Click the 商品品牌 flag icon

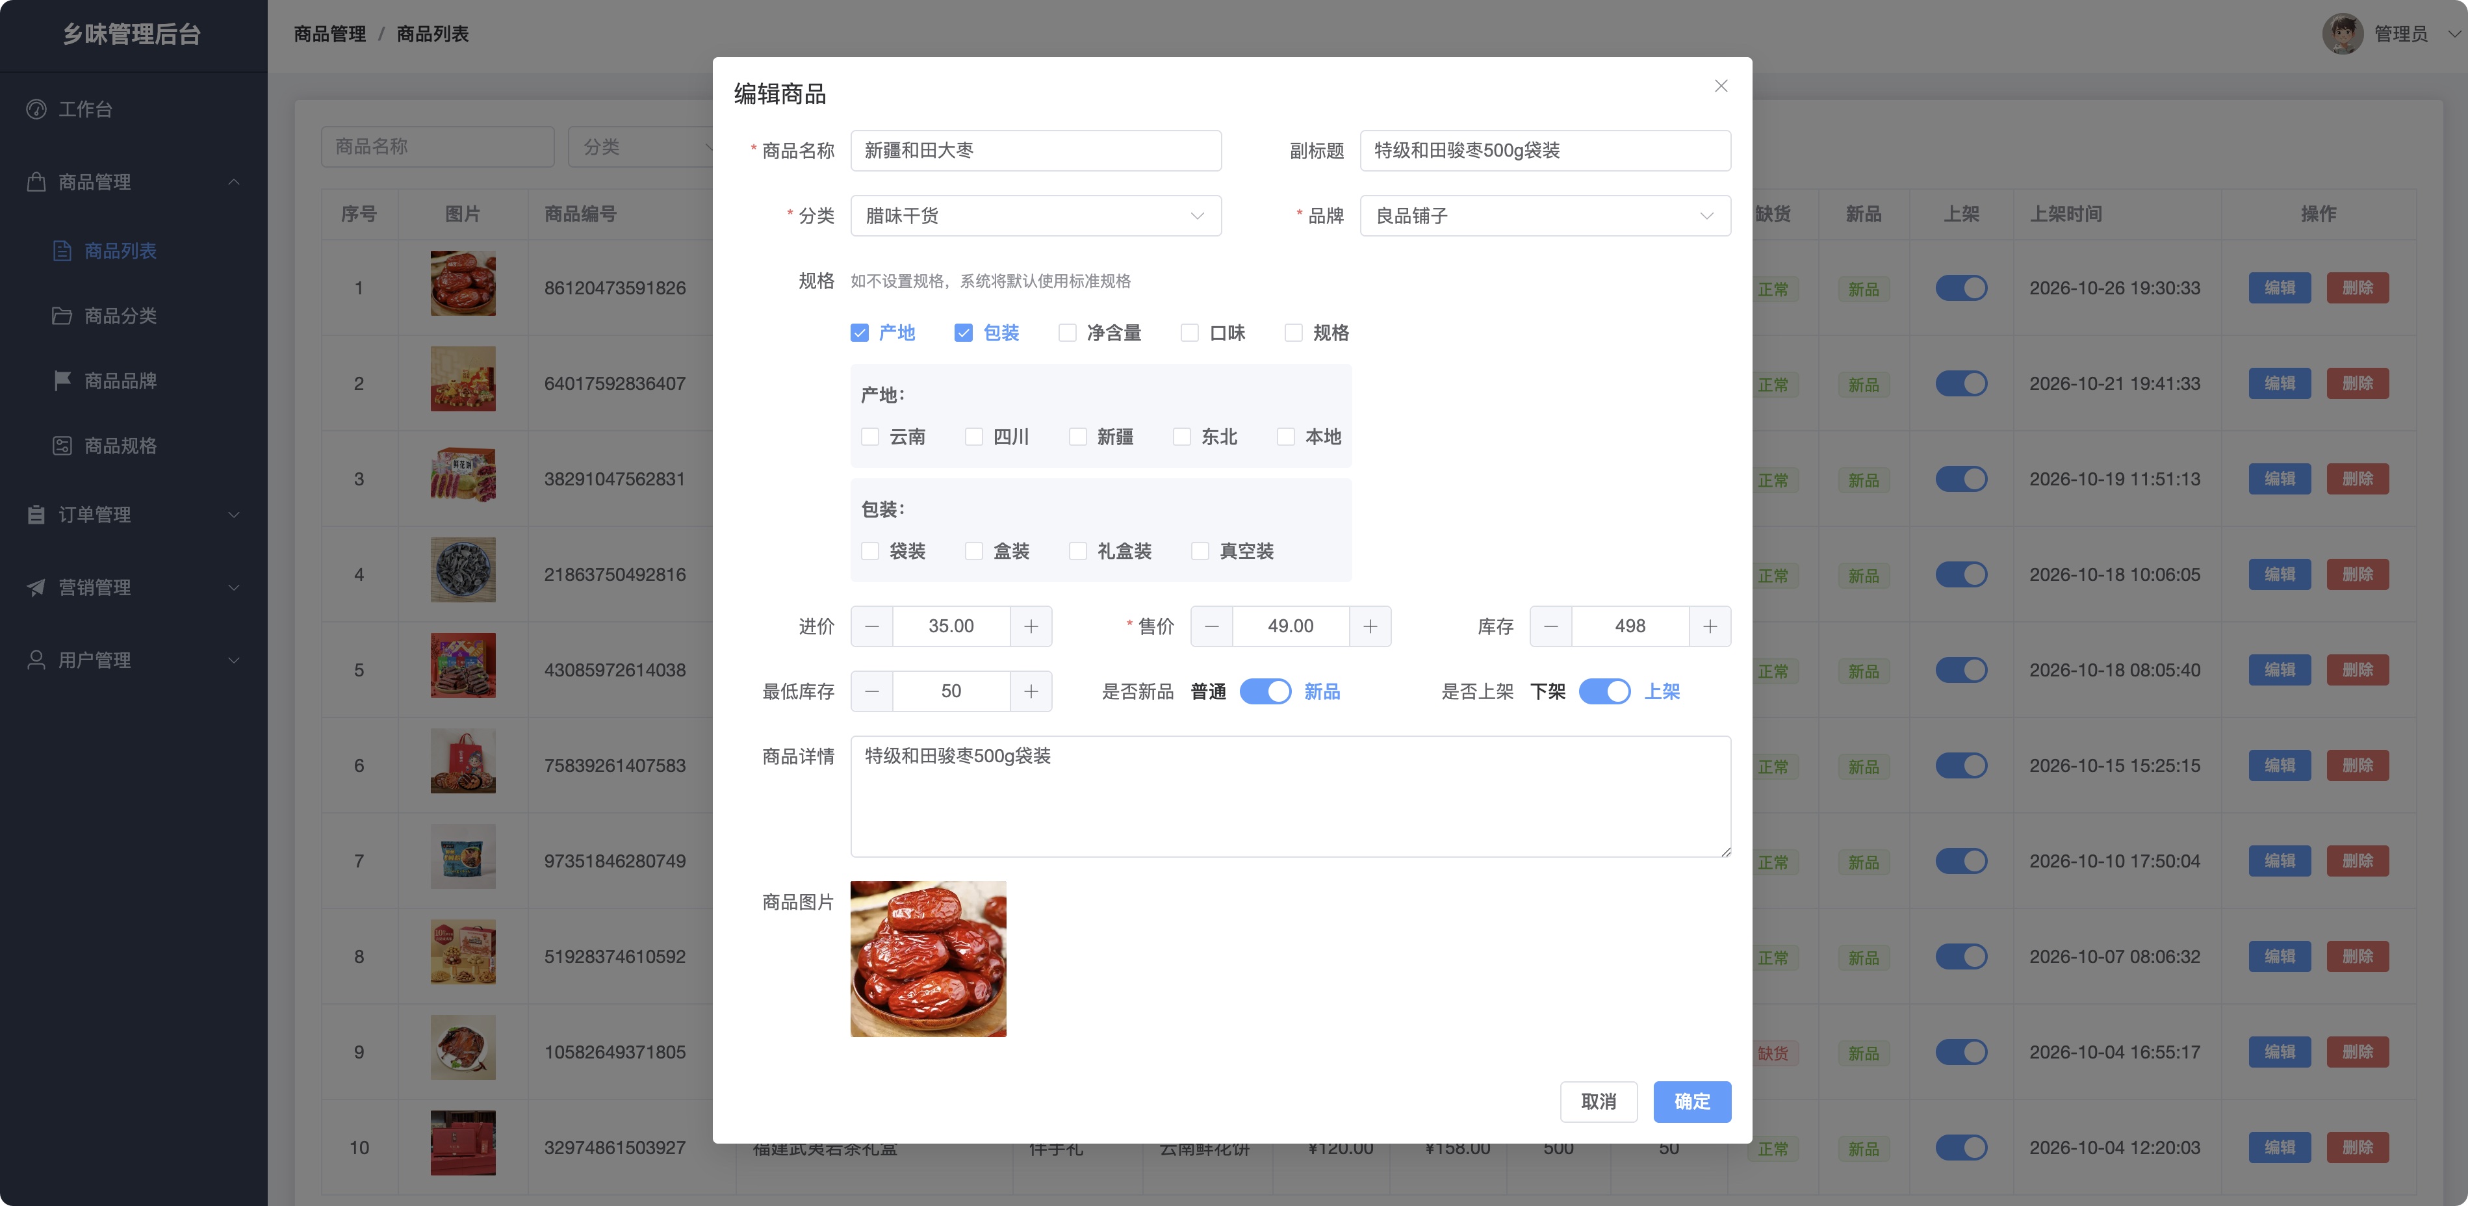pos(62,381)
